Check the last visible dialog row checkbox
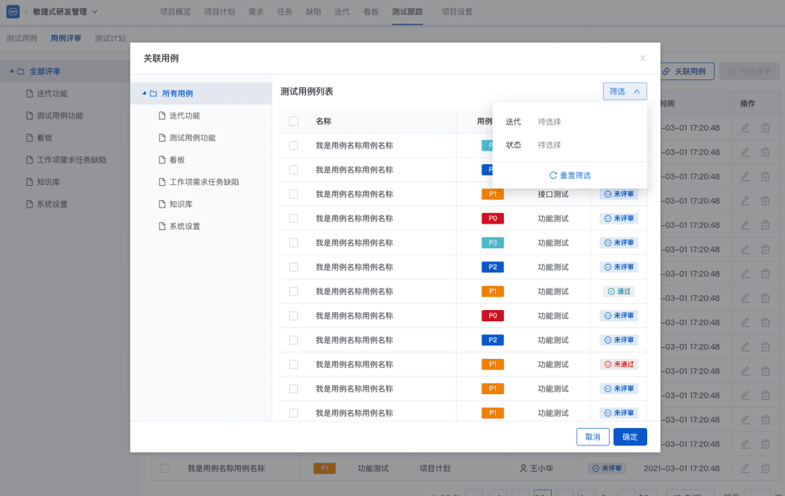Screen dimensions: 785x496 294,413
